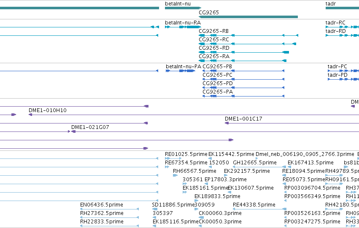Click the RE67354.5prime EST label
Viewport: 359px width, 228px height.
click(x=186, y=163)
